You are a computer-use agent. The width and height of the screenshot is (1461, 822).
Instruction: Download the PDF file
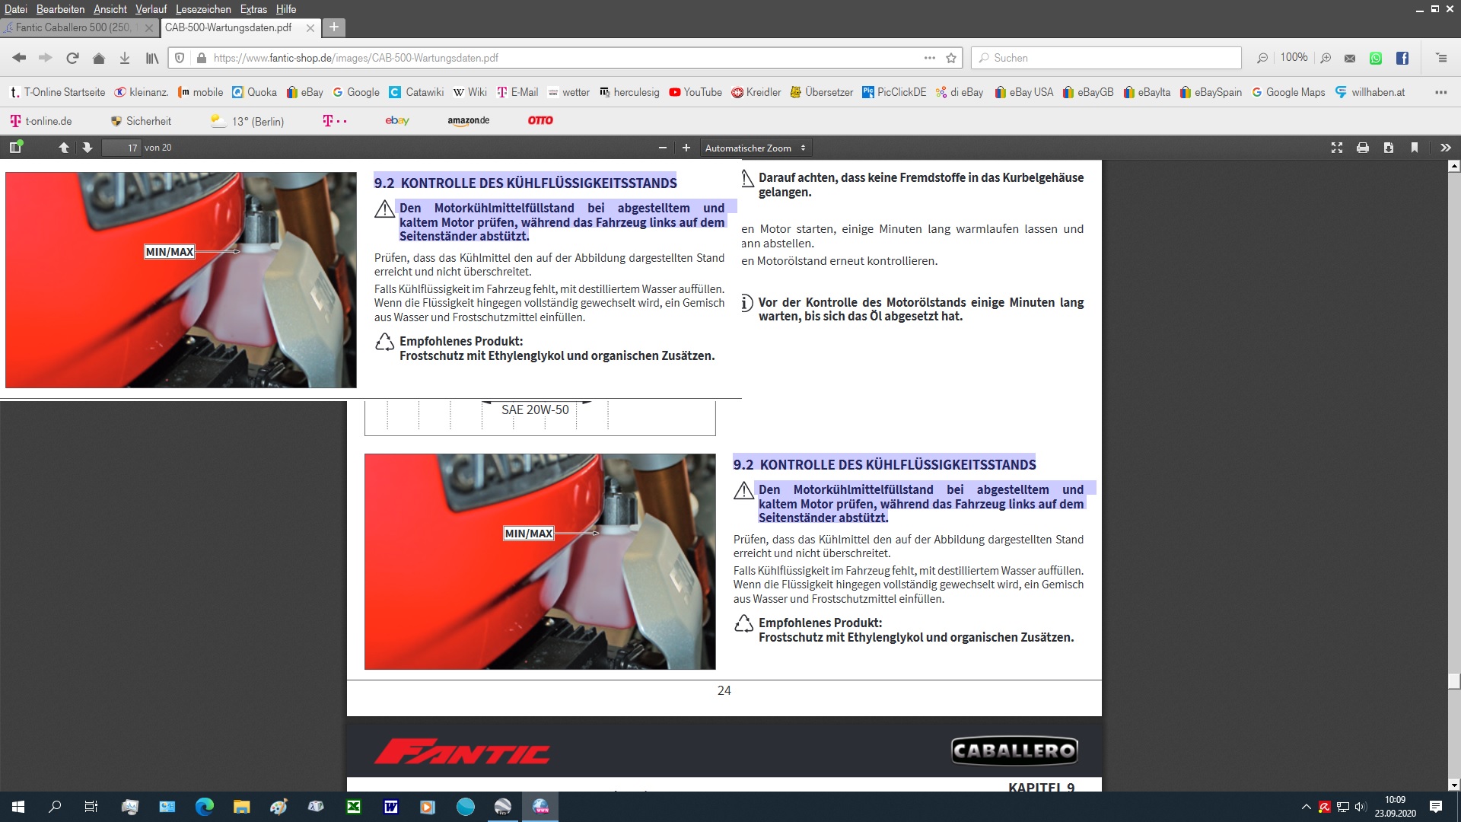point(1389,148)
